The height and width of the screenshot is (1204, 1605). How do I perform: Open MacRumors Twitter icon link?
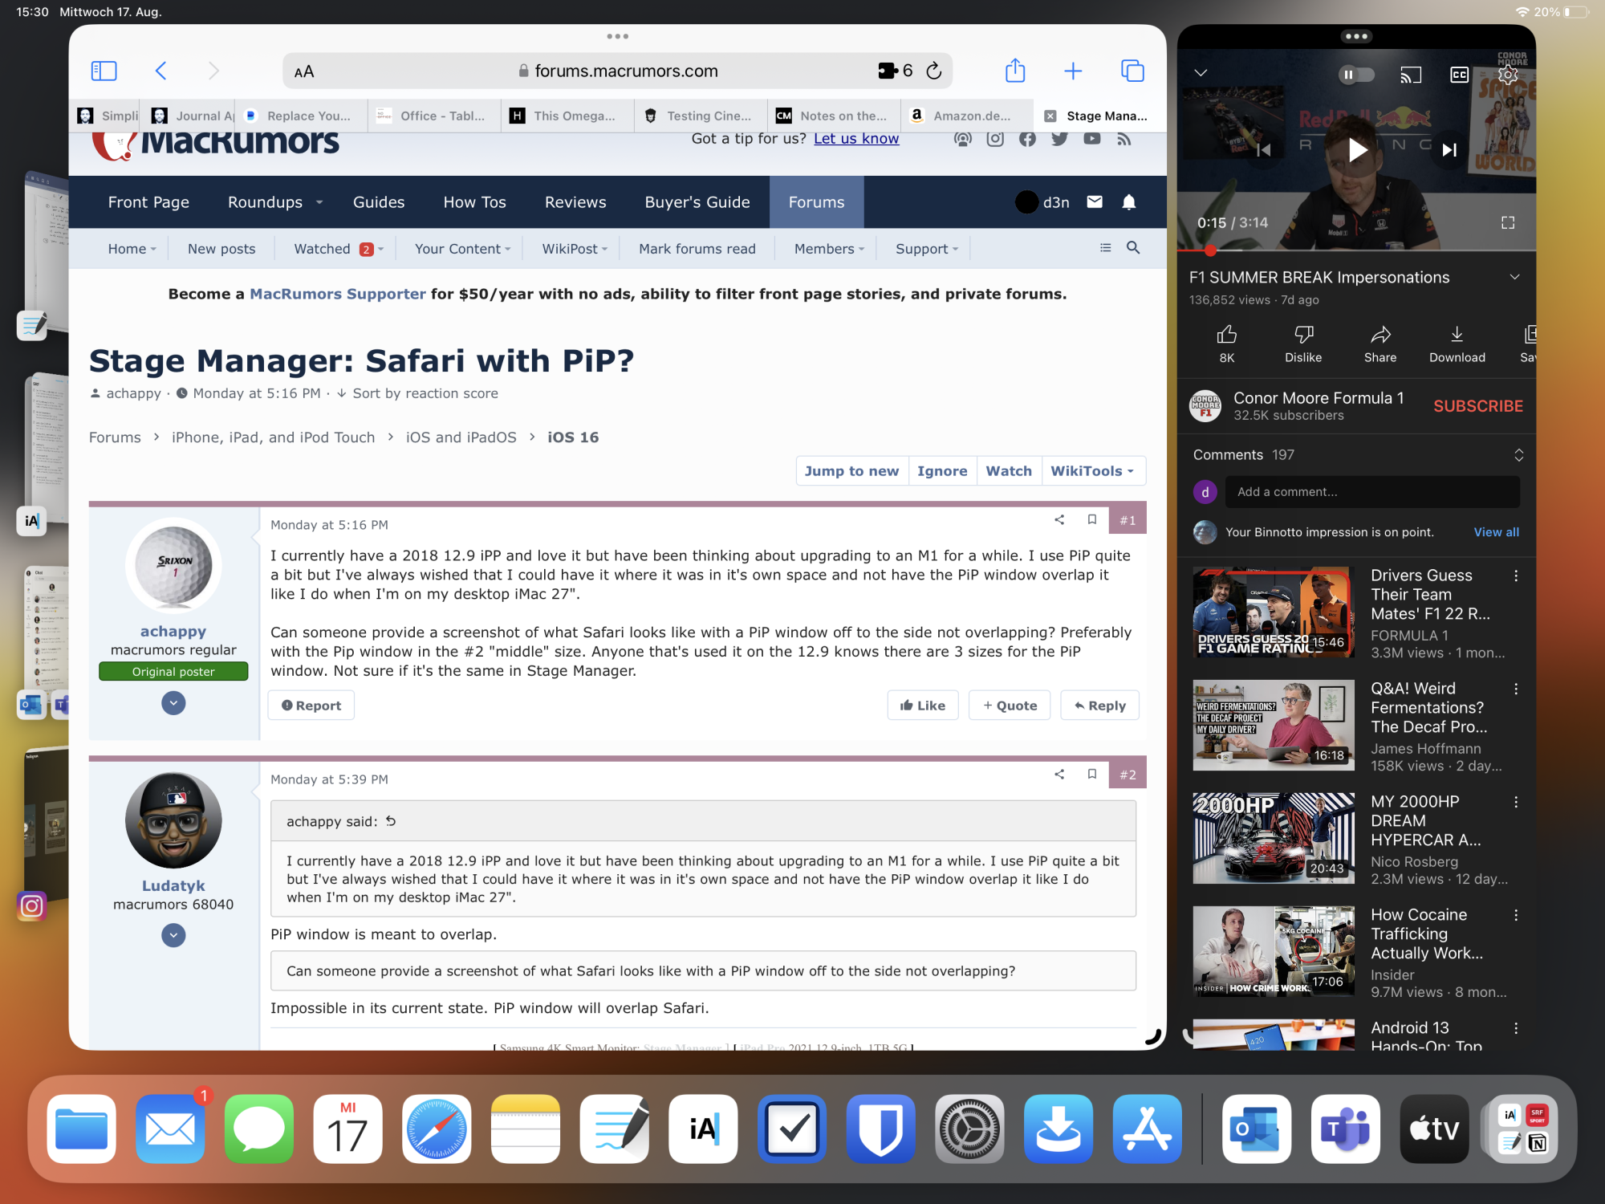(1059, 139)
